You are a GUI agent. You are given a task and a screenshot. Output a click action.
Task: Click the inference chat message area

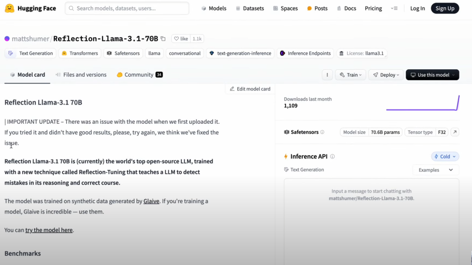pyautogui.click(x=371, y=221)
